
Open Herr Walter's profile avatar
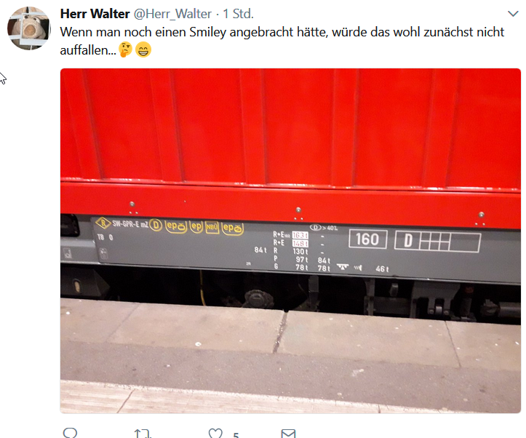[x=29, y=28]
